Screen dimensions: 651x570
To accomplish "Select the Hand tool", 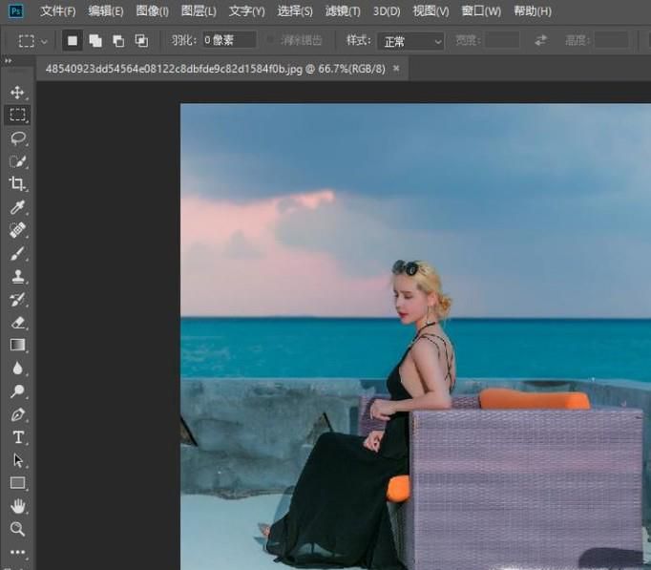I will [17, 506].
